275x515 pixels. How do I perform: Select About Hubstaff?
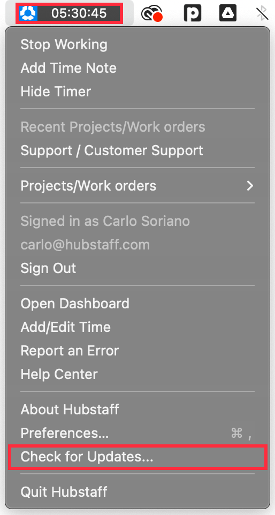tap(137, 410)
